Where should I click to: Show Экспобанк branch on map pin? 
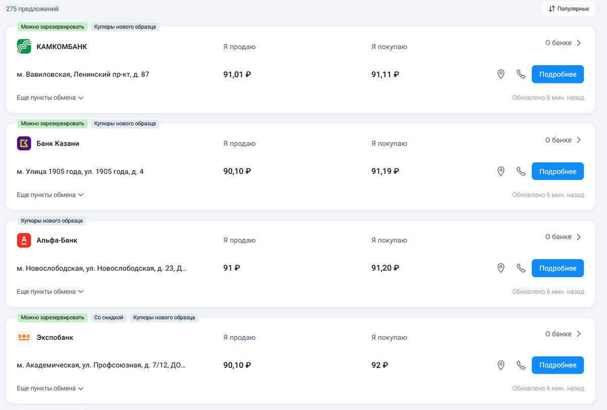(x=501, y=365)
